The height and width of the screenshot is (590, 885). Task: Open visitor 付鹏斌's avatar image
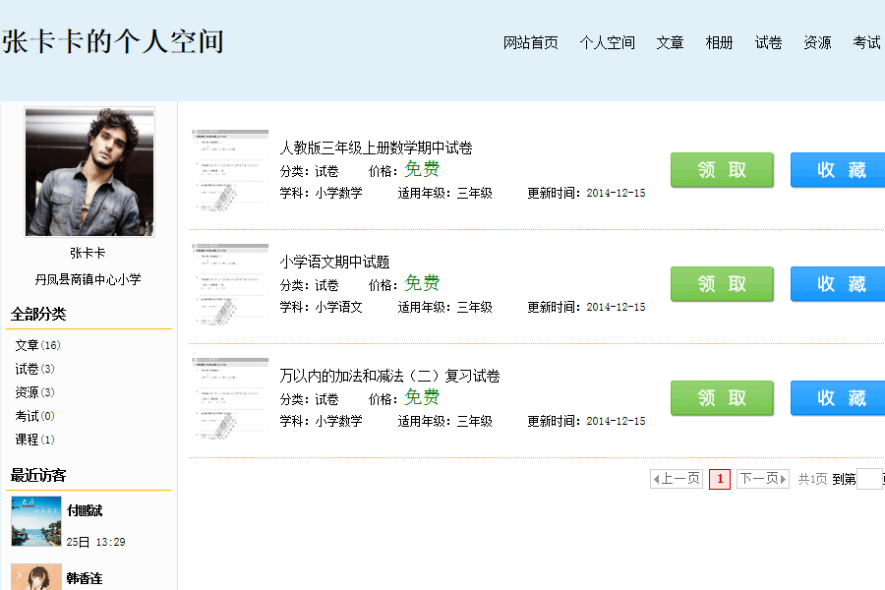(36, 521)
